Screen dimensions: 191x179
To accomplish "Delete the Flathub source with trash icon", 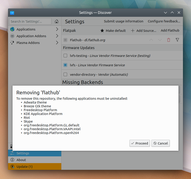I will pos(169,40).
